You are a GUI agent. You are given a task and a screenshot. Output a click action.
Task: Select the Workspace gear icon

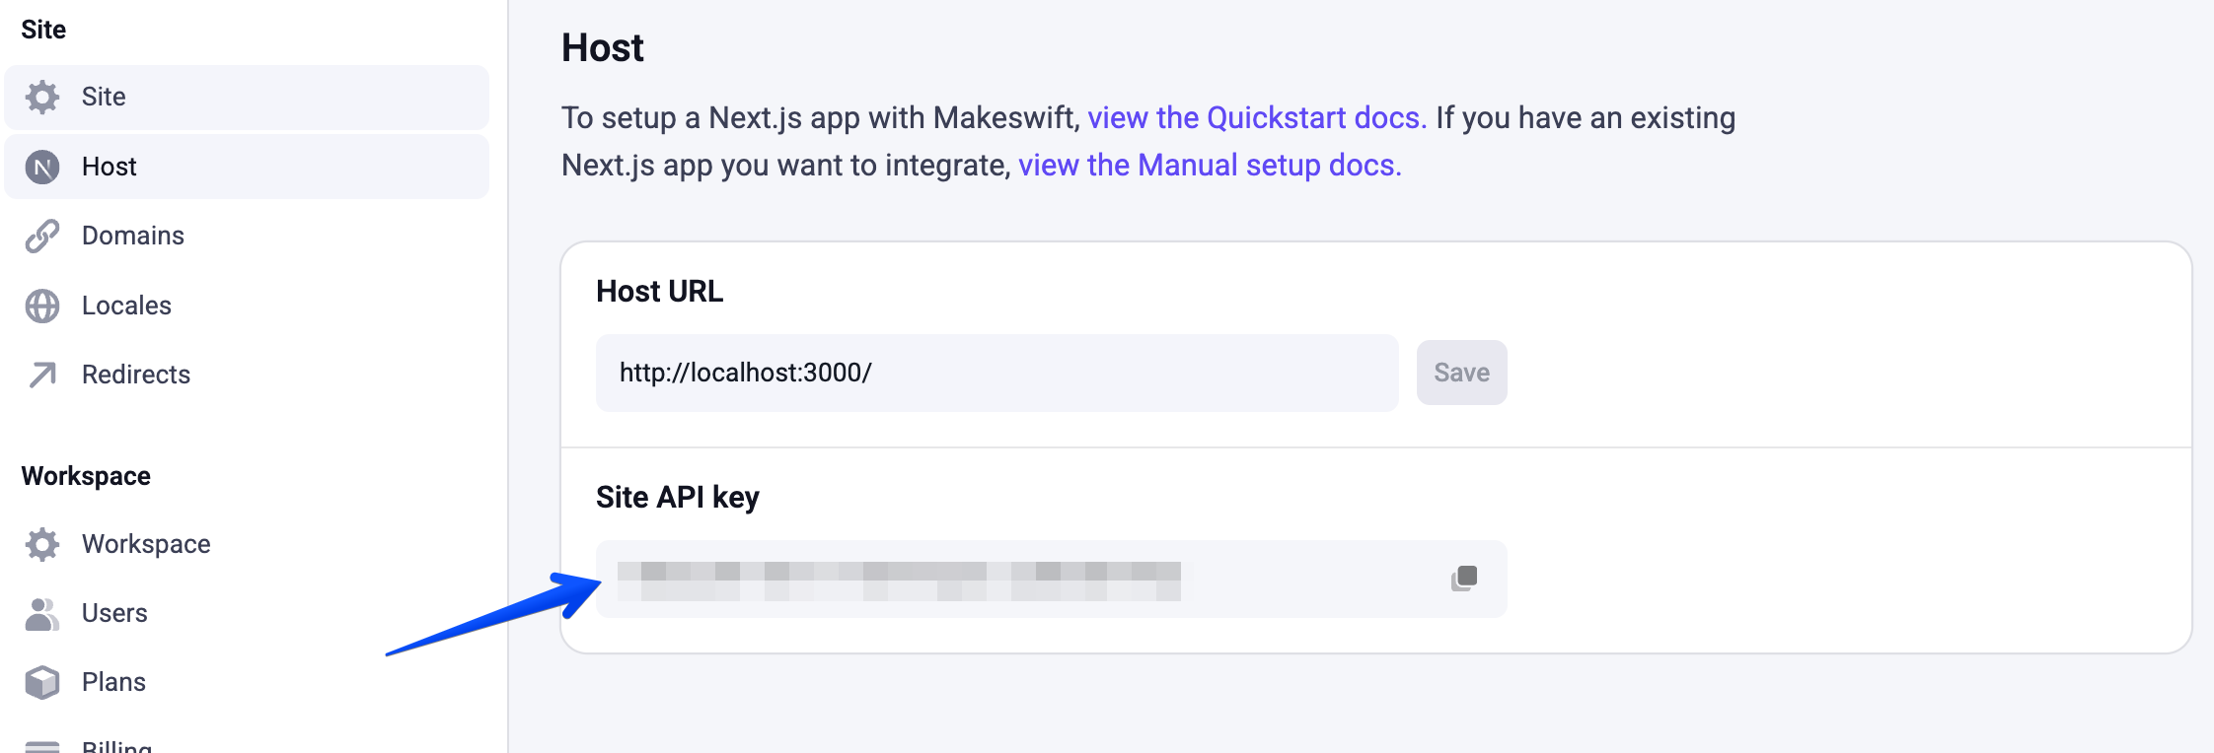pyautogui.click(x=41, y=543)
